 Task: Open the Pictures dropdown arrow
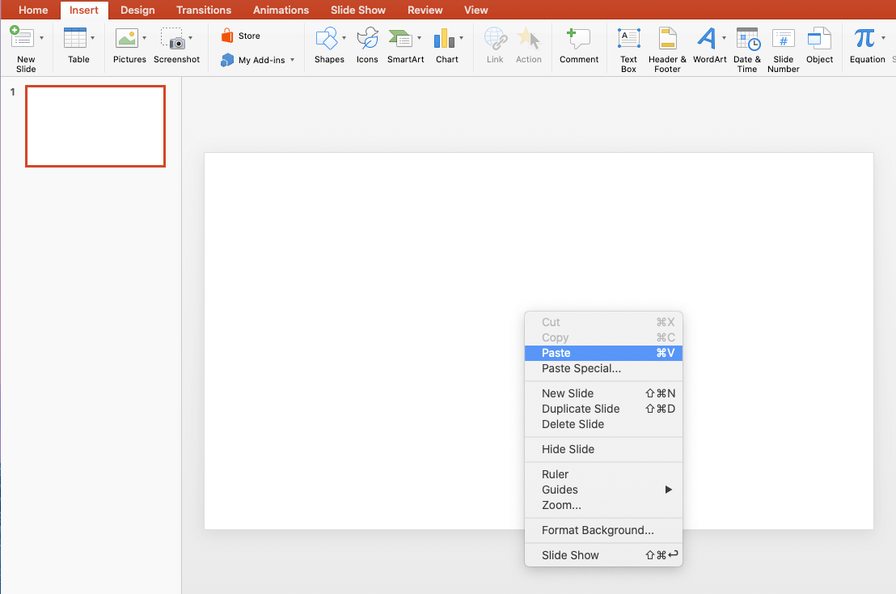(144, 38)
